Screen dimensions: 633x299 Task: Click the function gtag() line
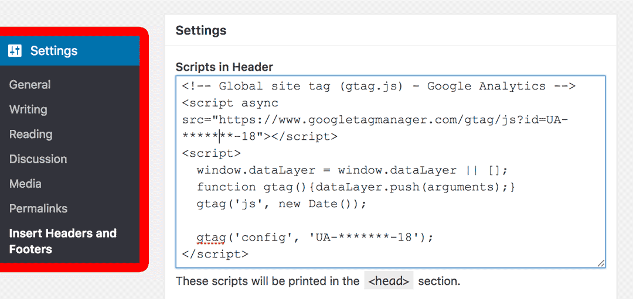[x=356, y=187]
